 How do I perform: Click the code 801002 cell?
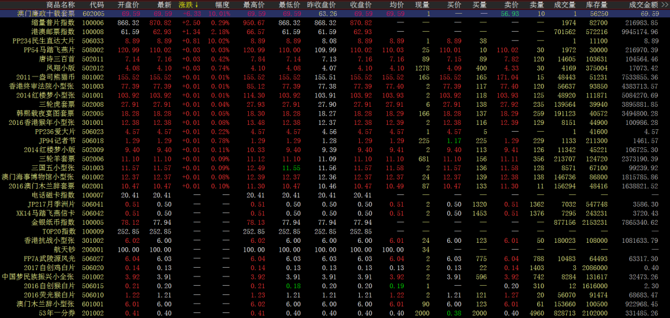point(94,77)
